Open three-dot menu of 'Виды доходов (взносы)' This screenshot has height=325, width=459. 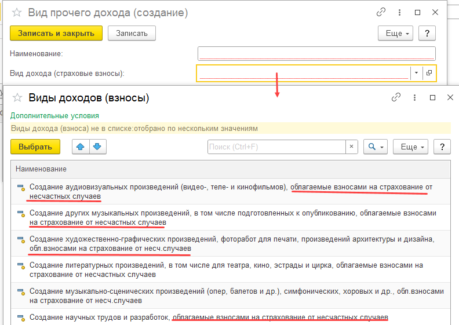(414, 97)
